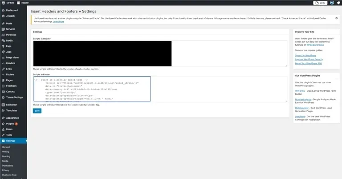This screenshot has width=342, height=179.
Task: Click the Mega Menu icon
Action: (x=3, y=58)
